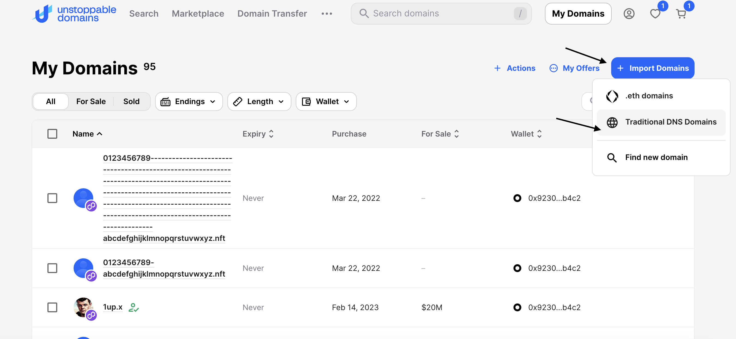Open the favorites heart icon
This screenshot has height=339, width=736.
click(654, 13)
